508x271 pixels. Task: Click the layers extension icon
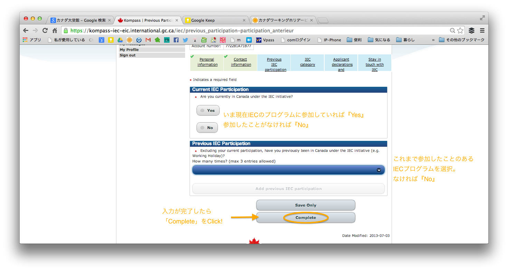point(471,30)
